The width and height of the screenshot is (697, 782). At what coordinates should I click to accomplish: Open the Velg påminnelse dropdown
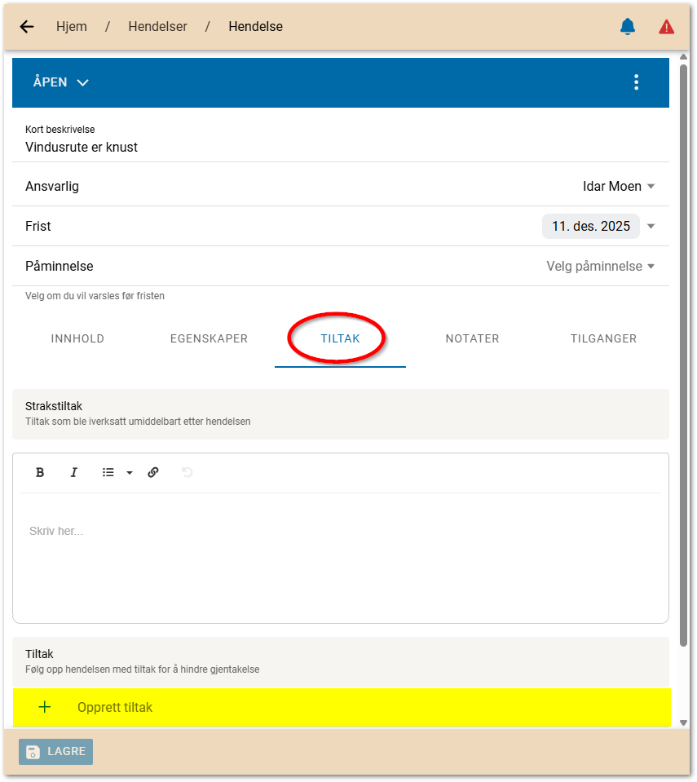(x=600, y=266)
